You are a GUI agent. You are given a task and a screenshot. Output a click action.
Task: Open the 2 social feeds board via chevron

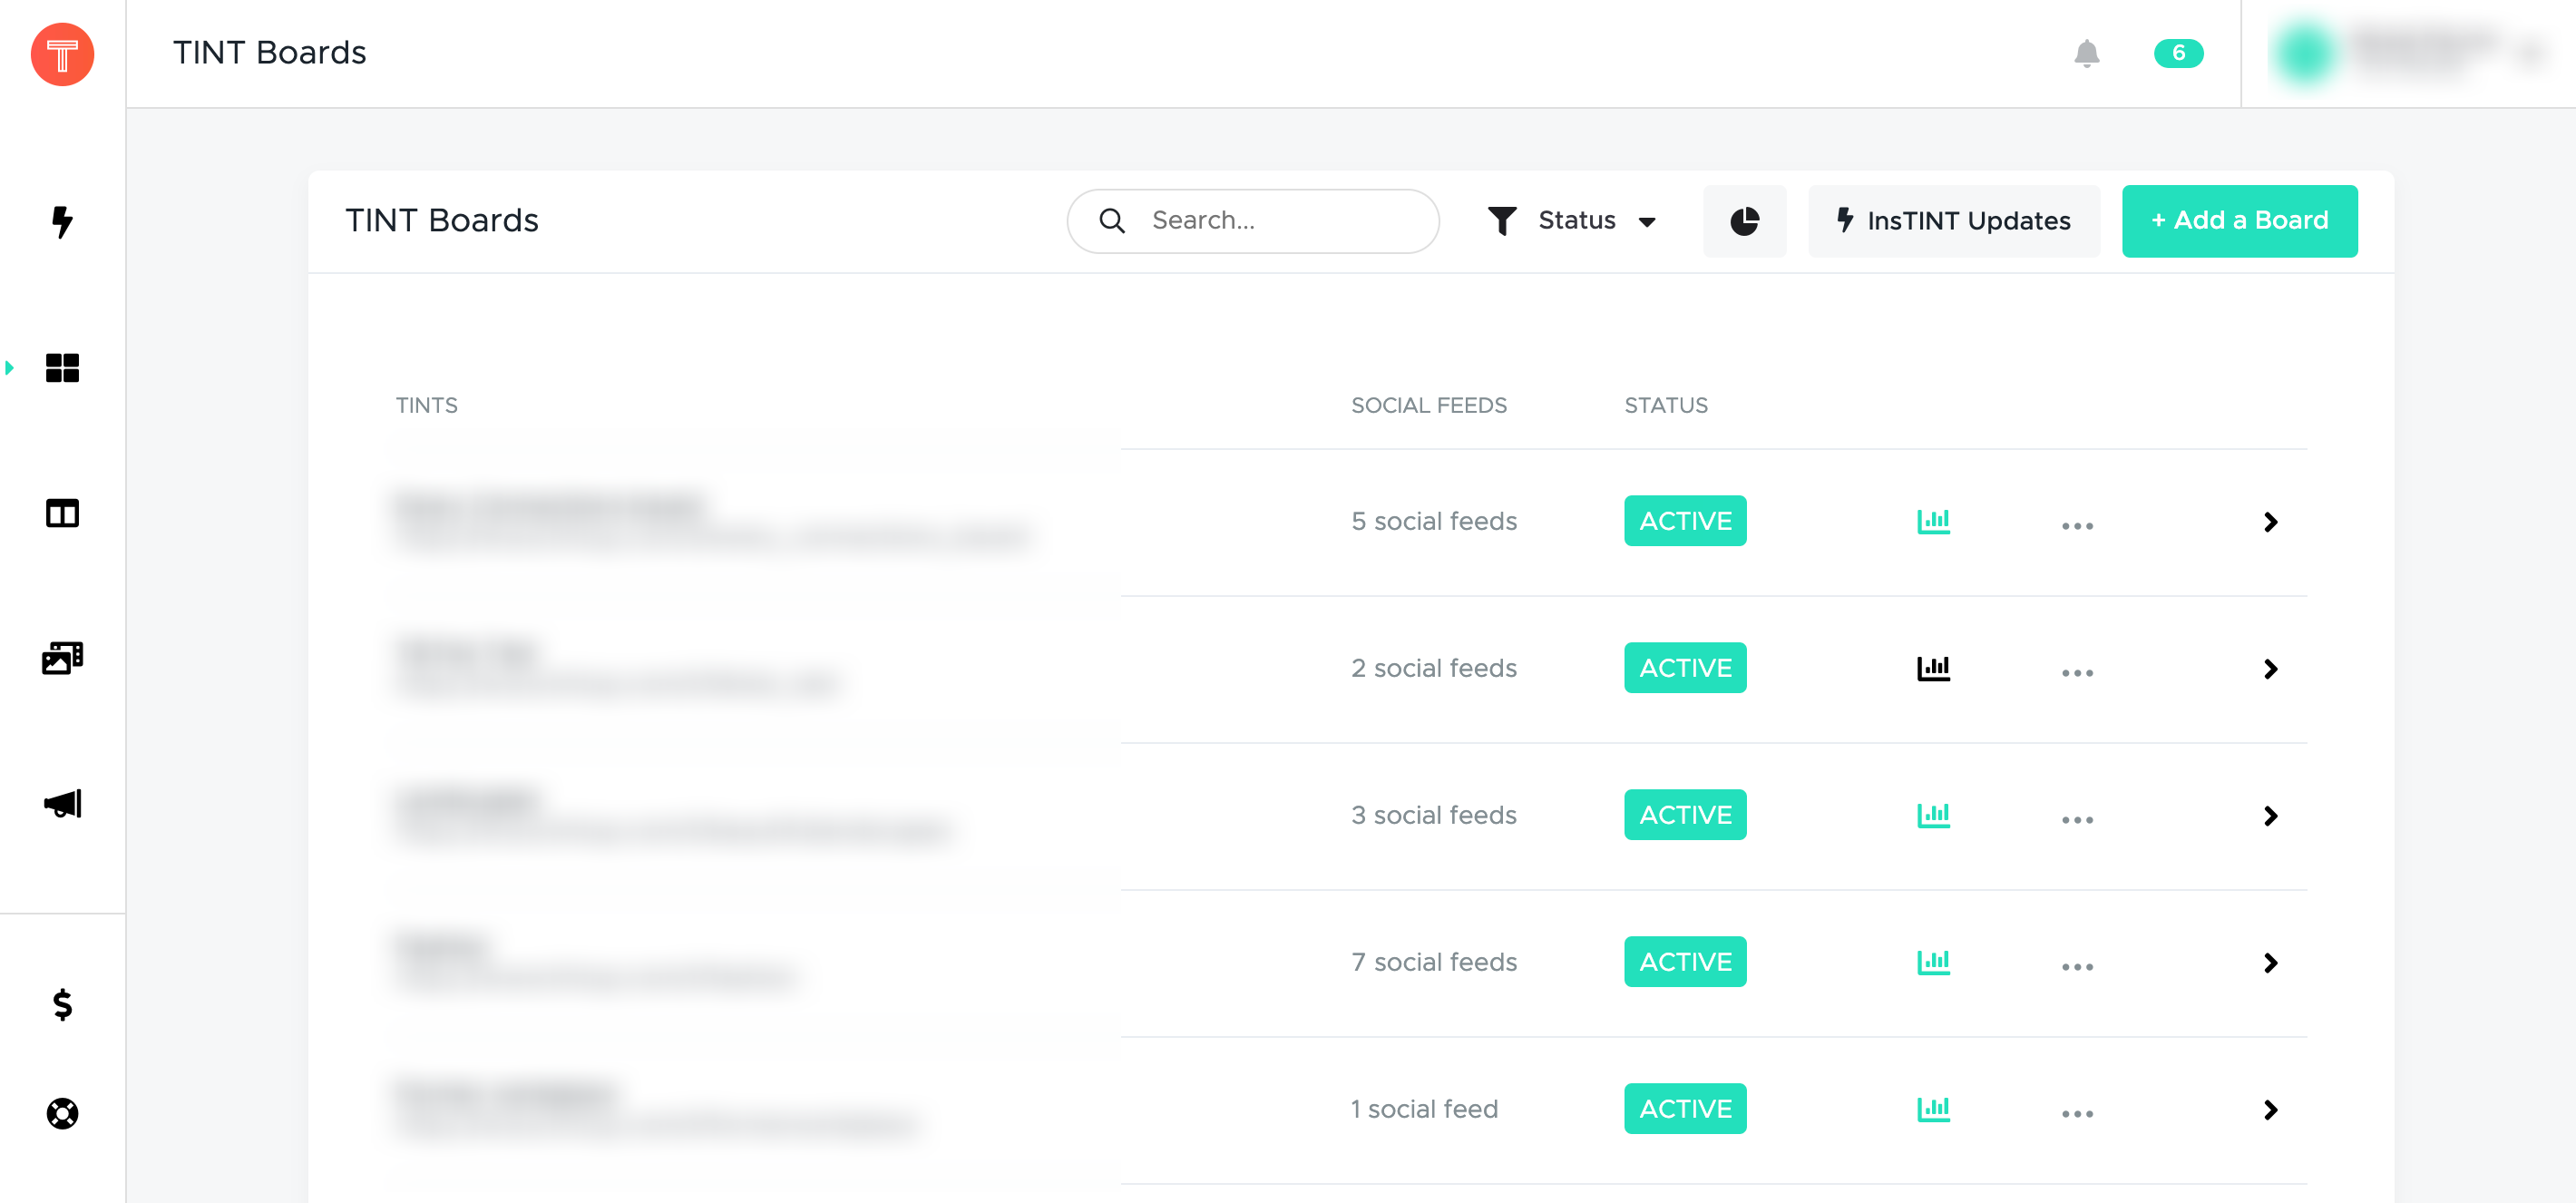[x=2271, y=669]
